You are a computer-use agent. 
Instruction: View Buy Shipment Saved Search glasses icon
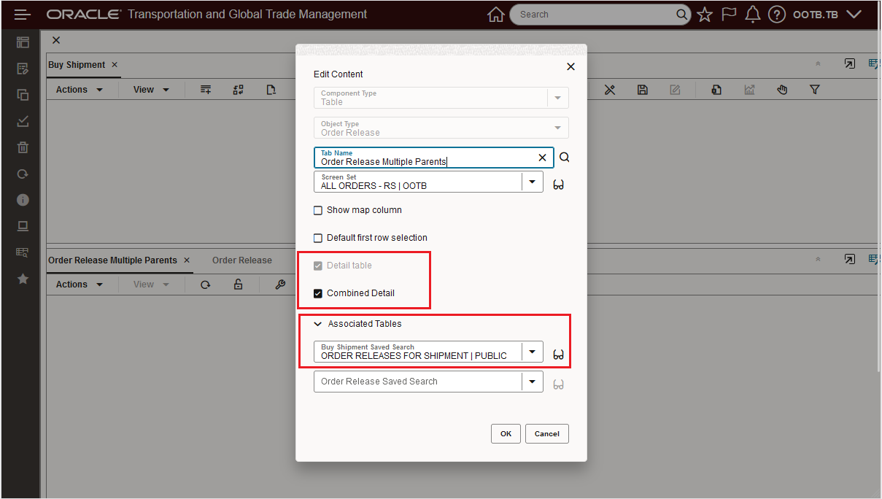pyautogui.click(x=559, y=355)
